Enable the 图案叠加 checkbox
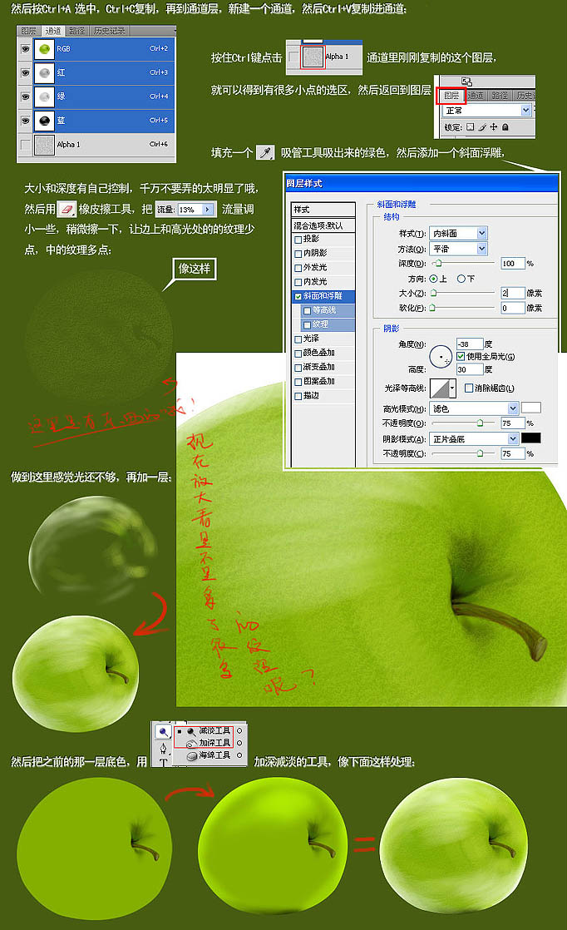This screenshot has width=567, height=930. point(298,381)
